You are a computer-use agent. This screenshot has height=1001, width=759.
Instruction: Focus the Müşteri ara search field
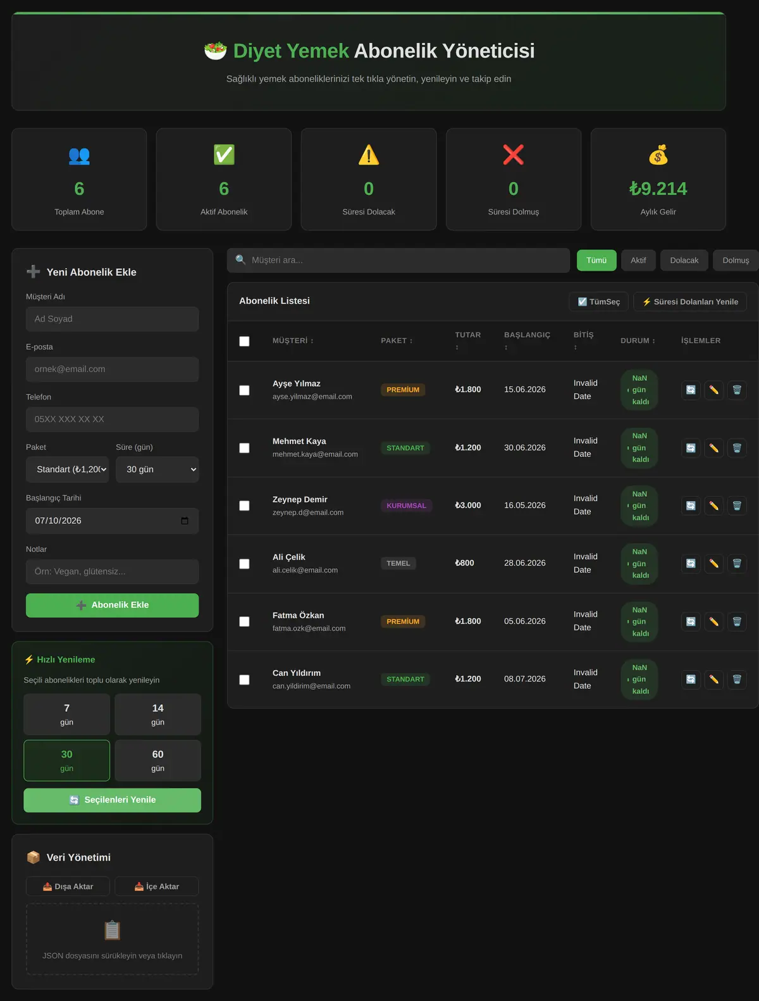point(398,260)
